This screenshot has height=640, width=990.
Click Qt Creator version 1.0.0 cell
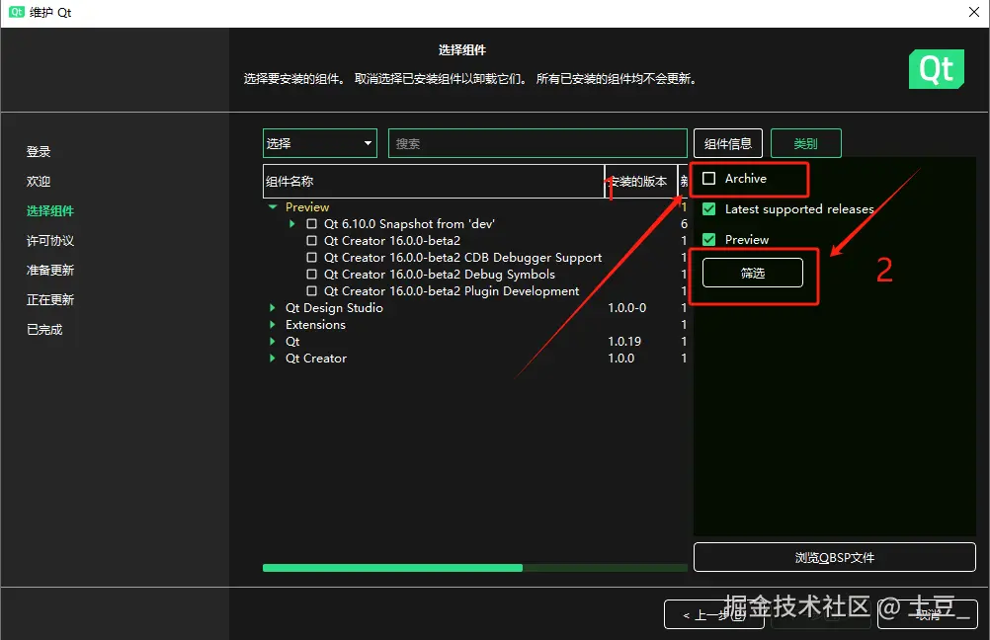pos(621,358)
